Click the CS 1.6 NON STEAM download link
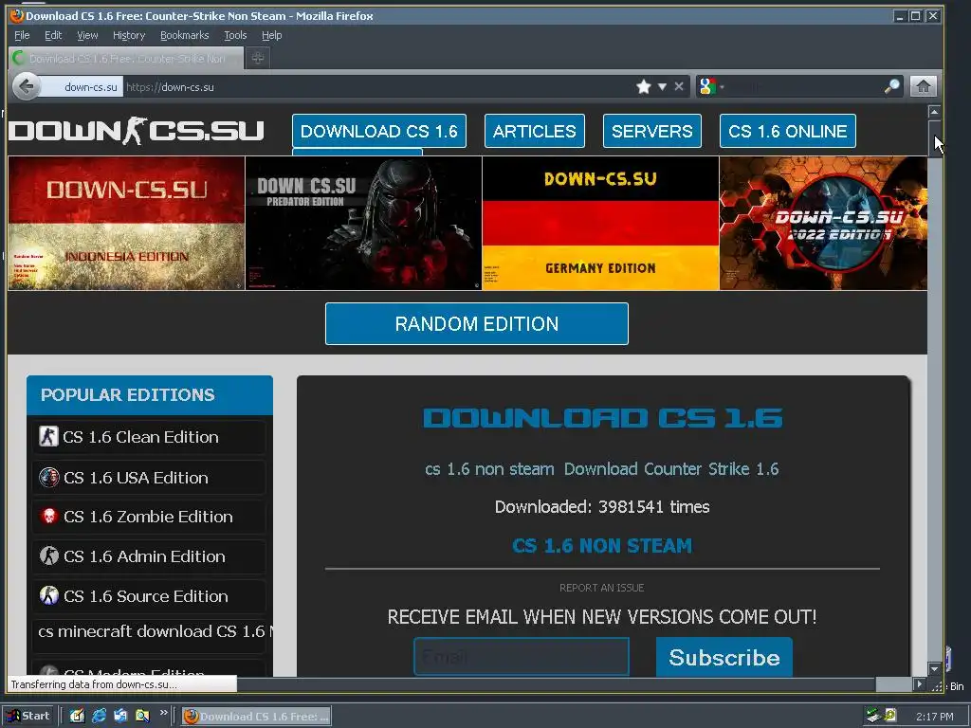 coord(602,545)
